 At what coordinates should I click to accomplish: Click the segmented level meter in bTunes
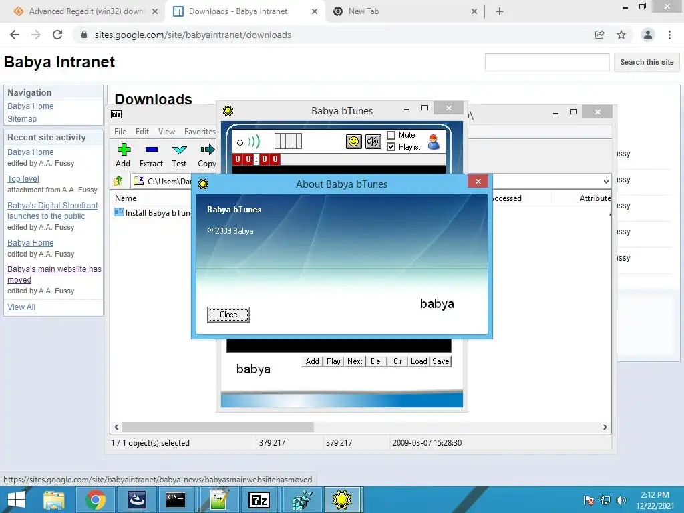(288, 142)
